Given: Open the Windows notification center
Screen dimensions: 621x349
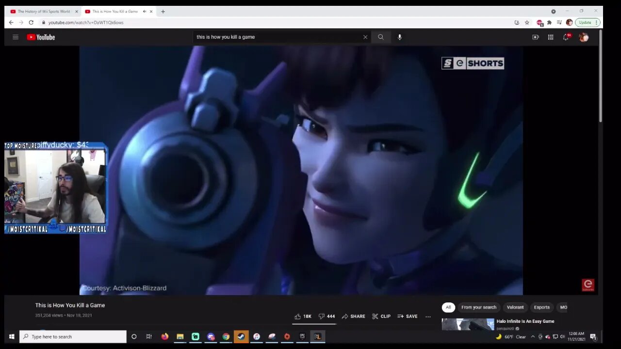Looking at the screenshot, I should click(593, 336).
